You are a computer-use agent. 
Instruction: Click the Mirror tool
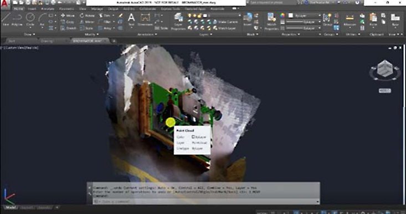coord(87,22)
